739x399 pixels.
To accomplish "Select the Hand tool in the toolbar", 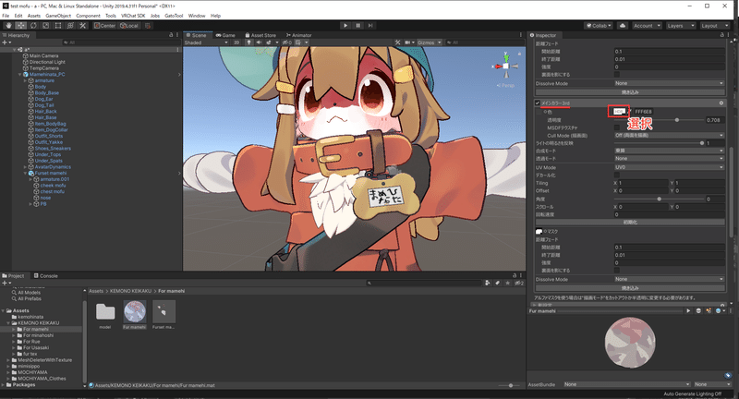I will pyautogui.click(x=8, y=26).
